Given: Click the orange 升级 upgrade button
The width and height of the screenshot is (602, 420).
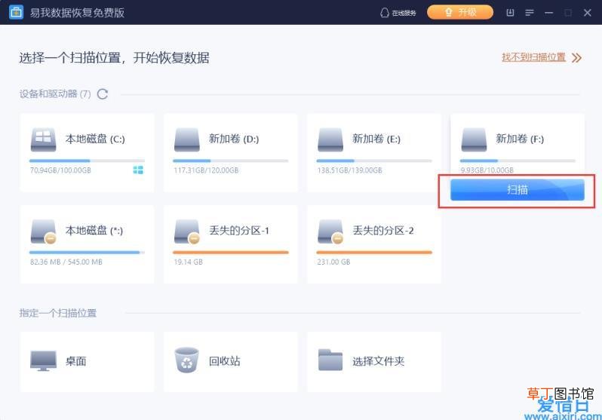Looking at the screenshot, I should point(460,12).
